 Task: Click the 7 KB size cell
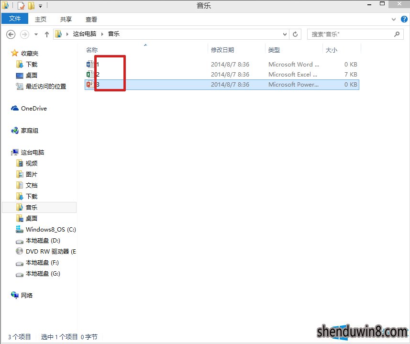click(350, 75)
